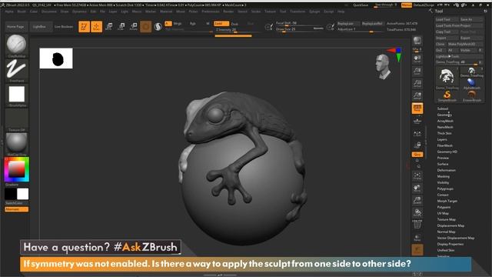Toggle the orange Persp perspective button
Image resolution: width=492 pixels, height=277 pixels.
[417, 108]
